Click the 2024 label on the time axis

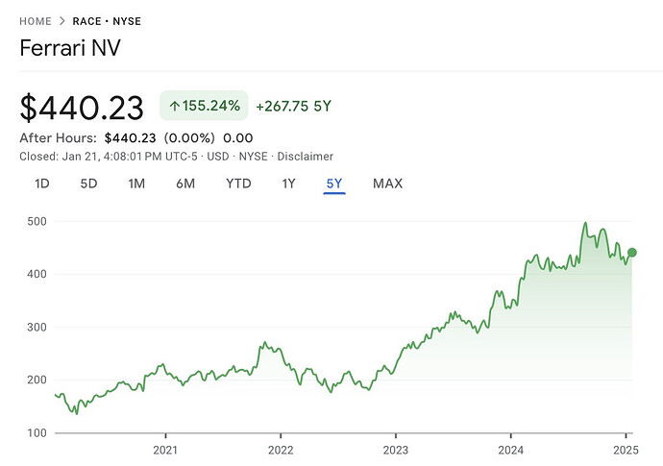pos(511,450)
